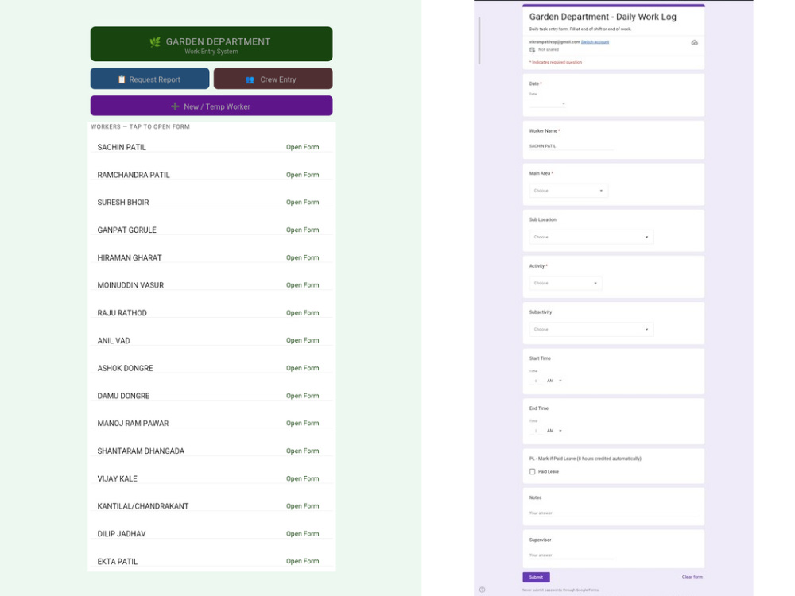Select worker name SACHIN PATIL in list
The width and height of the screenshot is (795, 596).
(122, 147)
